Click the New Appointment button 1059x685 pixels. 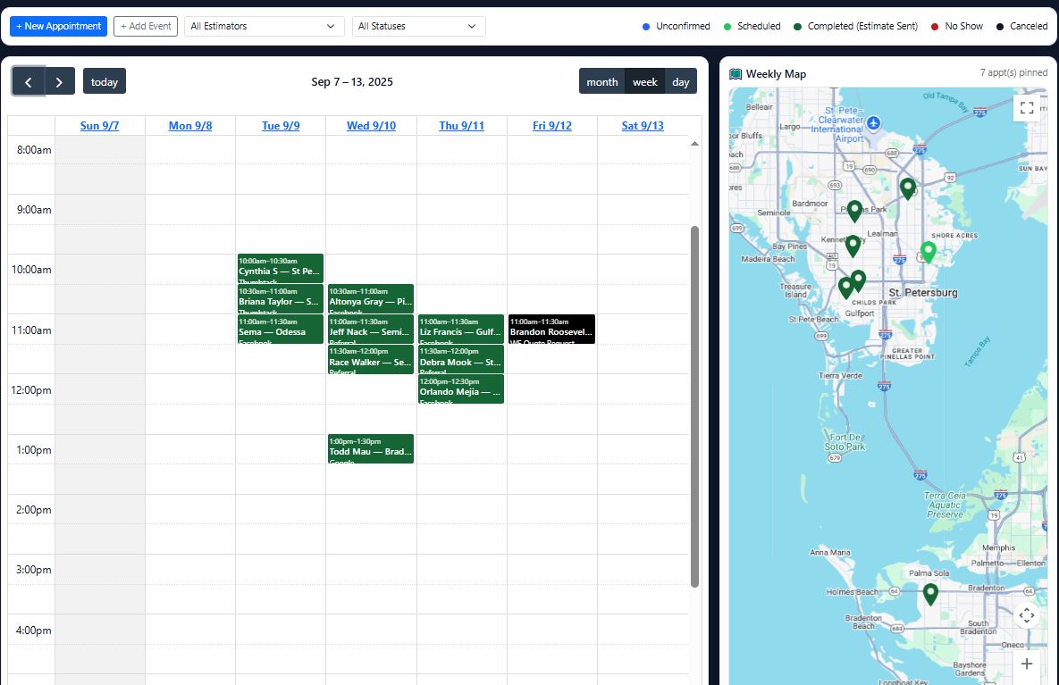58,26
